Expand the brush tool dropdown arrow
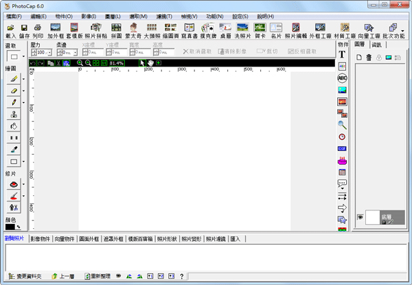 pos(23,79)
